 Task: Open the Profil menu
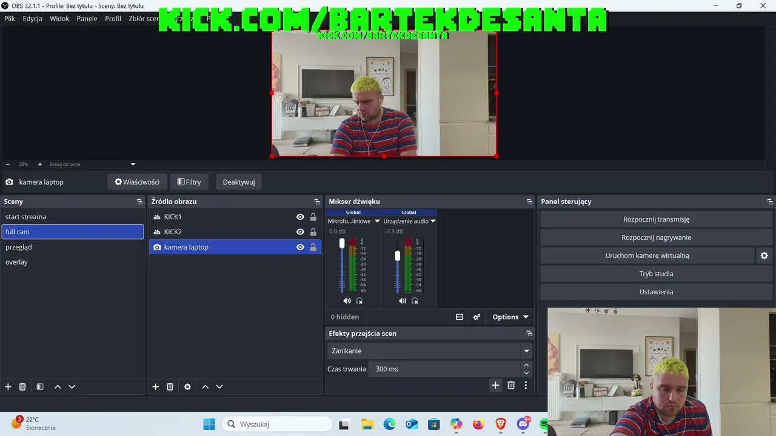coord(113,19)
